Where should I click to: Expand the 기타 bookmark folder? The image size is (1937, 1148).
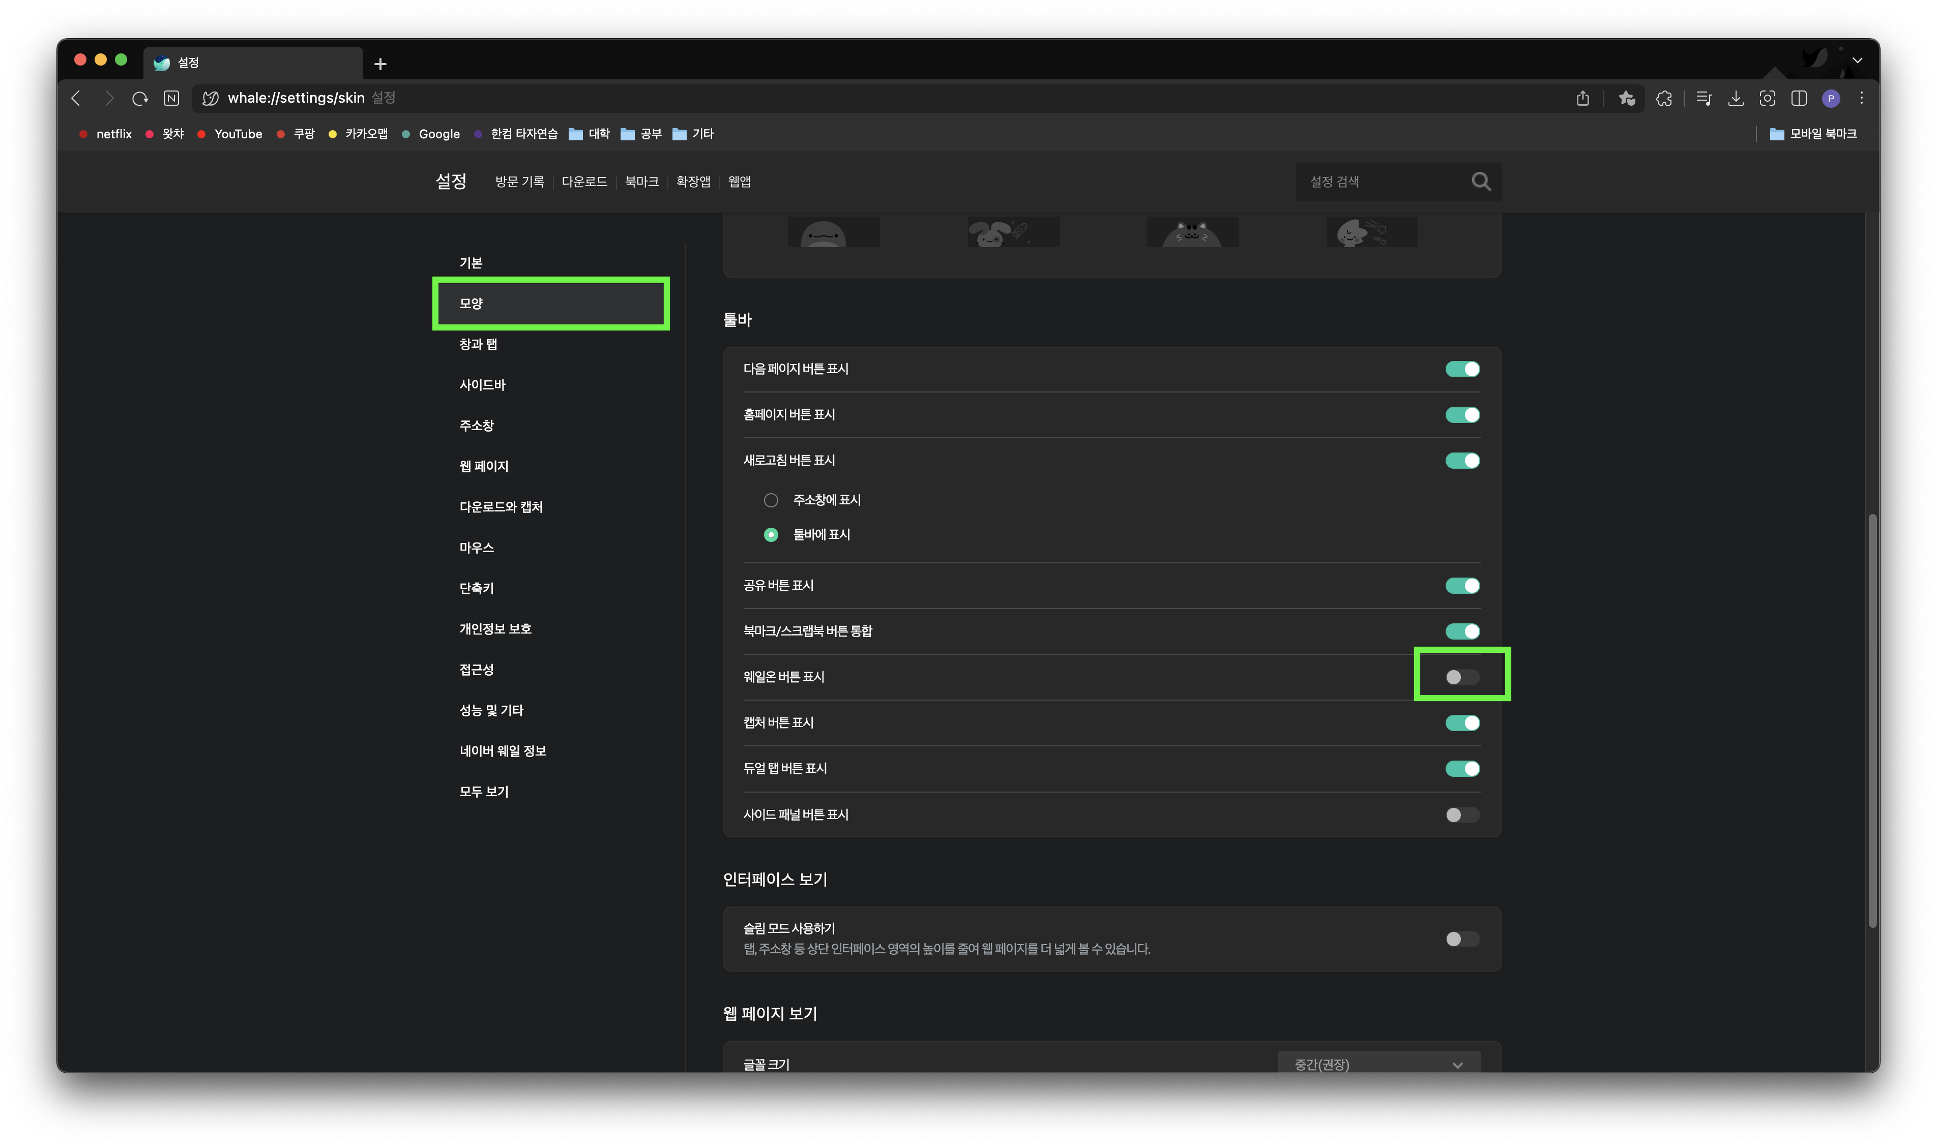[693, 134]
